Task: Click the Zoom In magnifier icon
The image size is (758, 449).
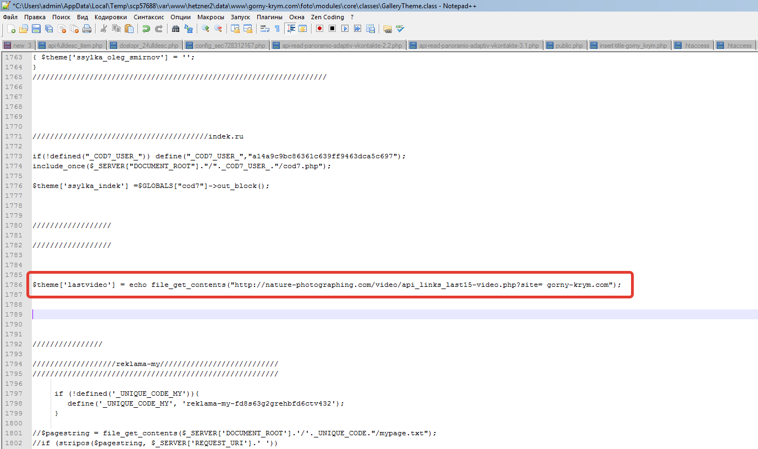Action: click(205, 29)
